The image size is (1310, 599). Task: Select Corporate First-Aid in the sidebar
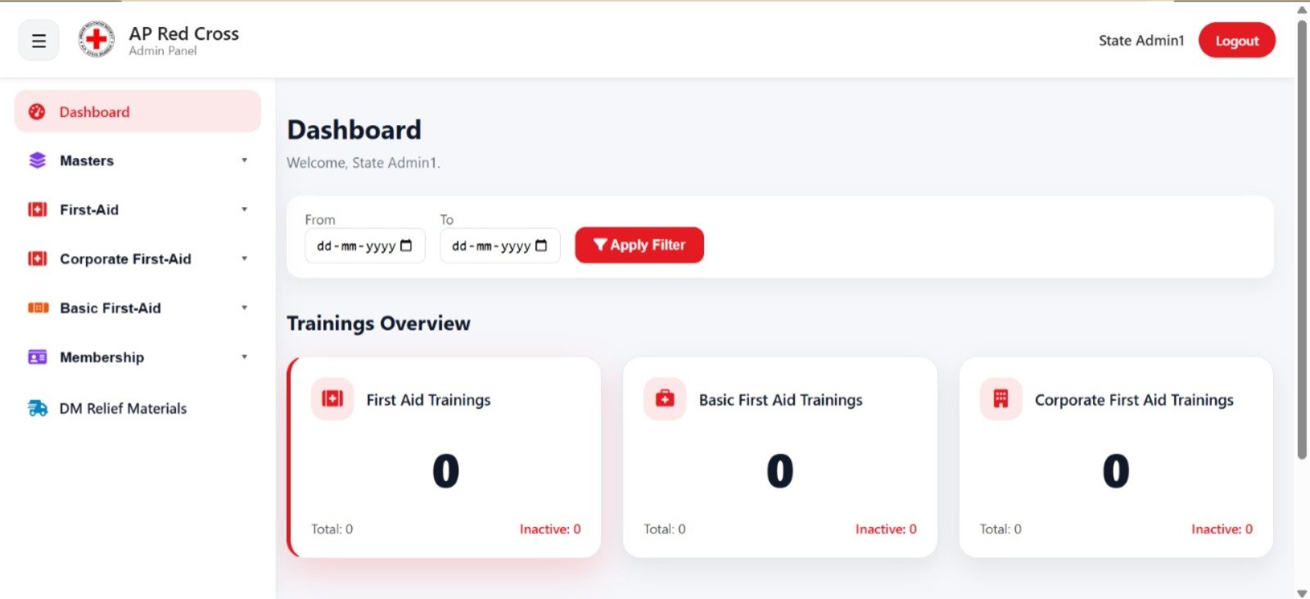coord(138,259)
